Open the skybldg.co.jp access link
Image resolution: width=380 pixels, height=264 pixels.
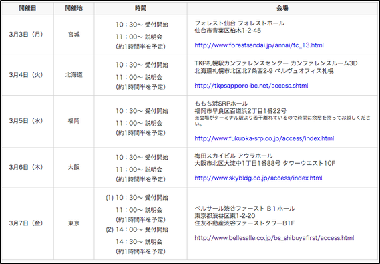click(258, 178)
